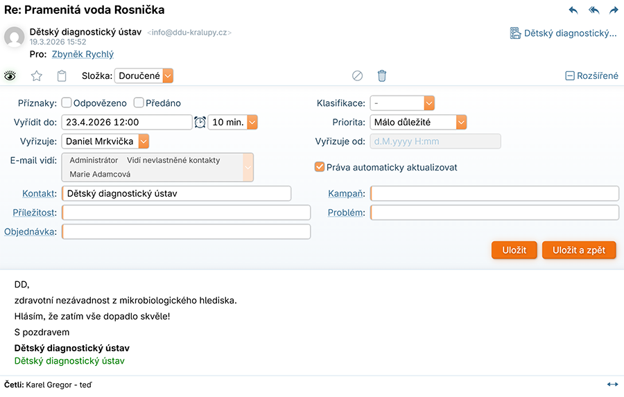Viewport: 624px width, 397px height.
Task: Click the trash bin delete icon
Action: coord(382,76)
